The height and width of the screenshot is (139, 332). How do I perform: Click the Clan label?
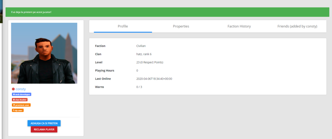[x=98, y=54]
